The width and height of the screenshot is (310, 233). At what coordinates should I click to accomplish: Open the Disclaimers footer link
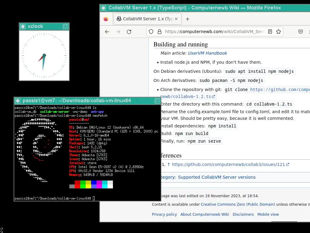(243, 214)
